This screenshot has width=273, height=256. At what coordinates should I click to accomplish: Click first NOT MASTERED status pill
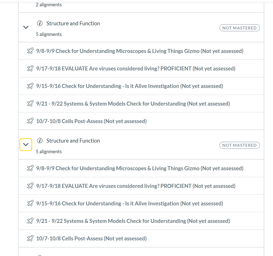coord(239,28)
